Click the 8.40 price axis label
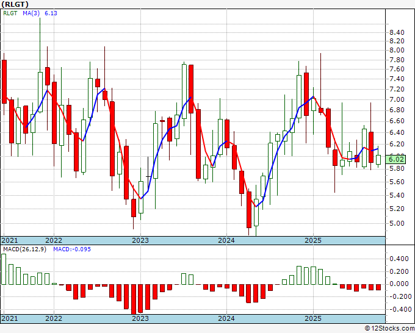Image resolution: width=415 pixels, height=333 pixels. [397, 33]
